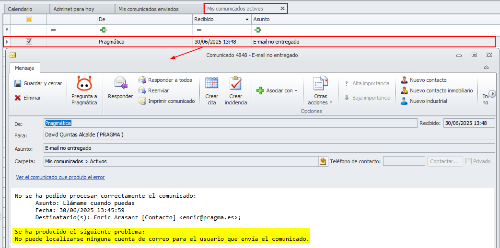Open Pregunta a Pragmática robot assistant
Viewport: 500px width, 248px height.
pyautogui.click(x=84, y=91)
